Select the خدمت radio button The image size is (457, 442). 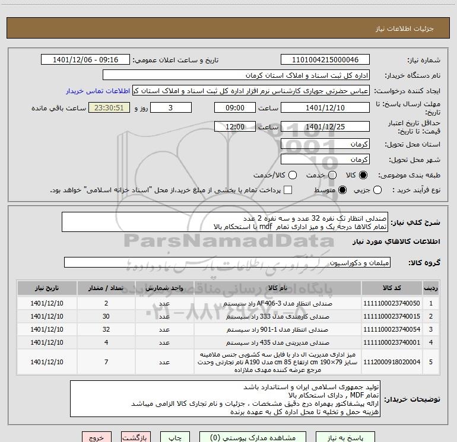point(332,175)
